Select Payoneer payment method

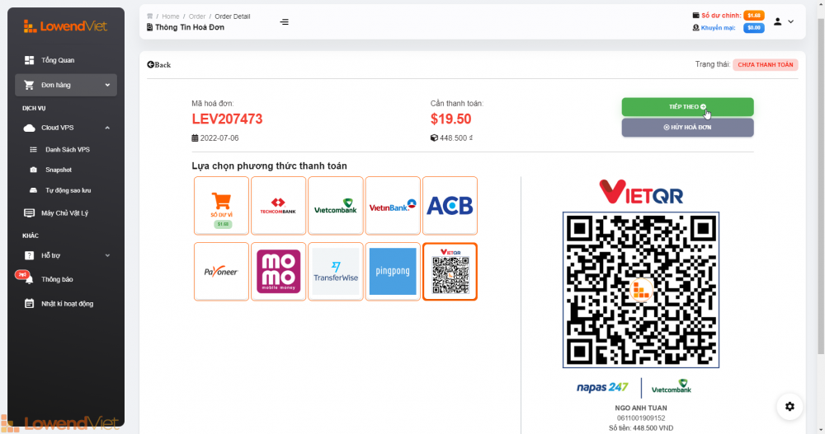point(221,272)
